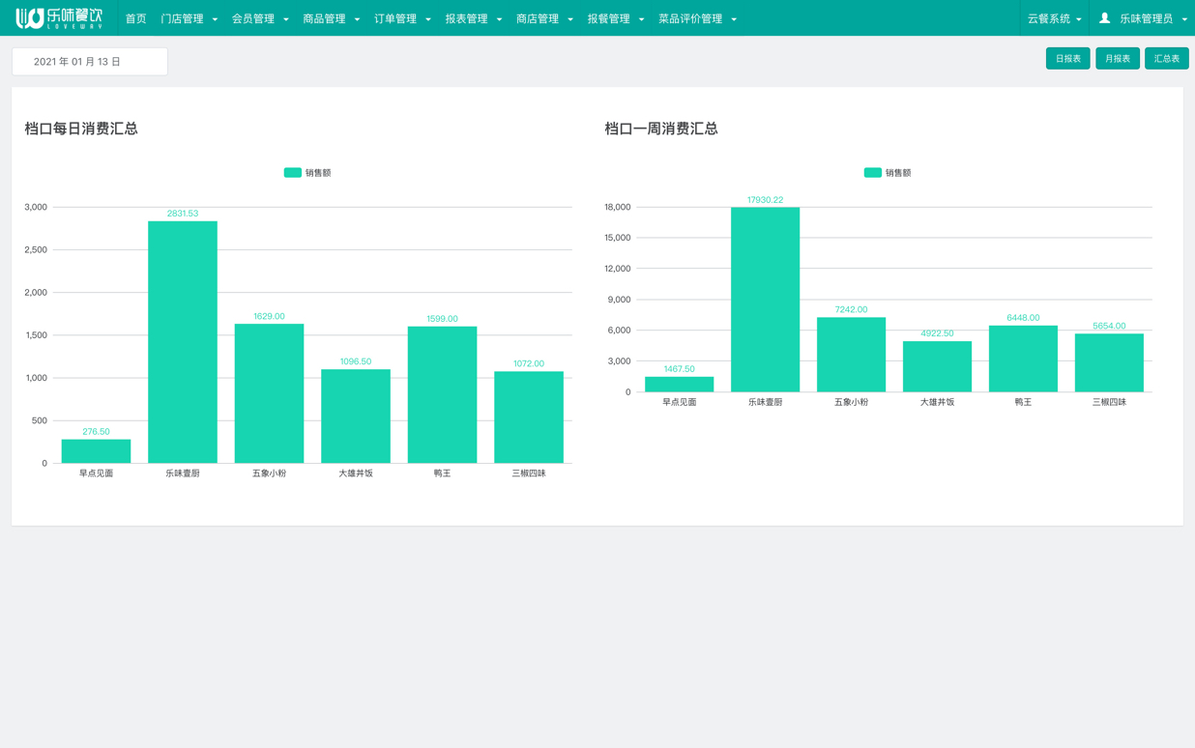Select the 五象小粉 axis label in the daily chart
This screenshot has height=748, width=1195.
point(269,474)
